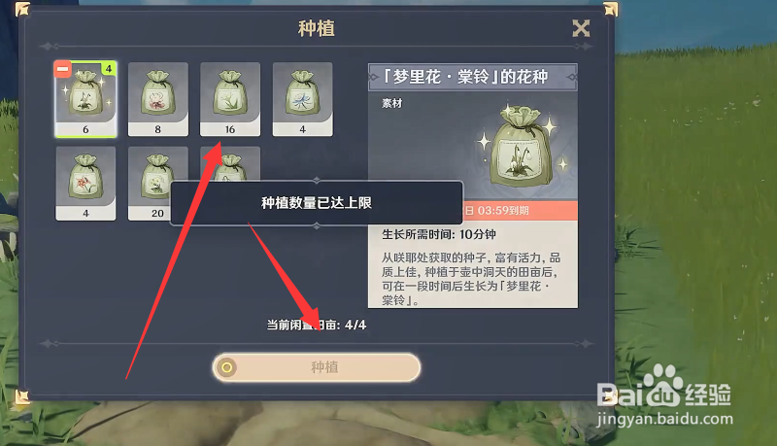Click the 种植 plant button
Image resolution: width=777 pixels, height=446 pixels.
(x=317, y=367)
